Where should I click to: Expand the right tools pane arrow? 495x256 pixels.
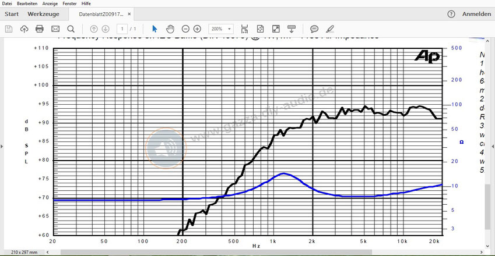click(493, 147)
